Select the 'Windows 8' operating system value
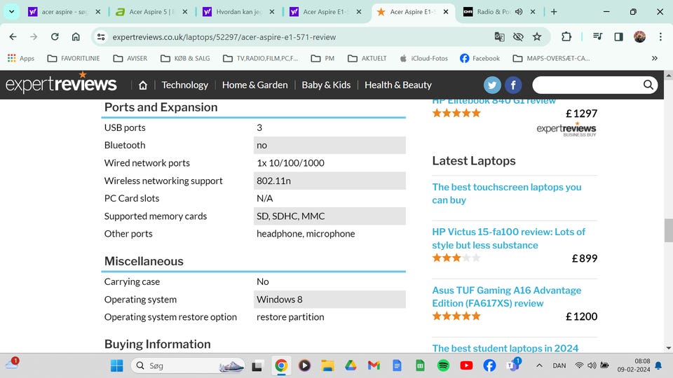 click(x=280, y=299)
